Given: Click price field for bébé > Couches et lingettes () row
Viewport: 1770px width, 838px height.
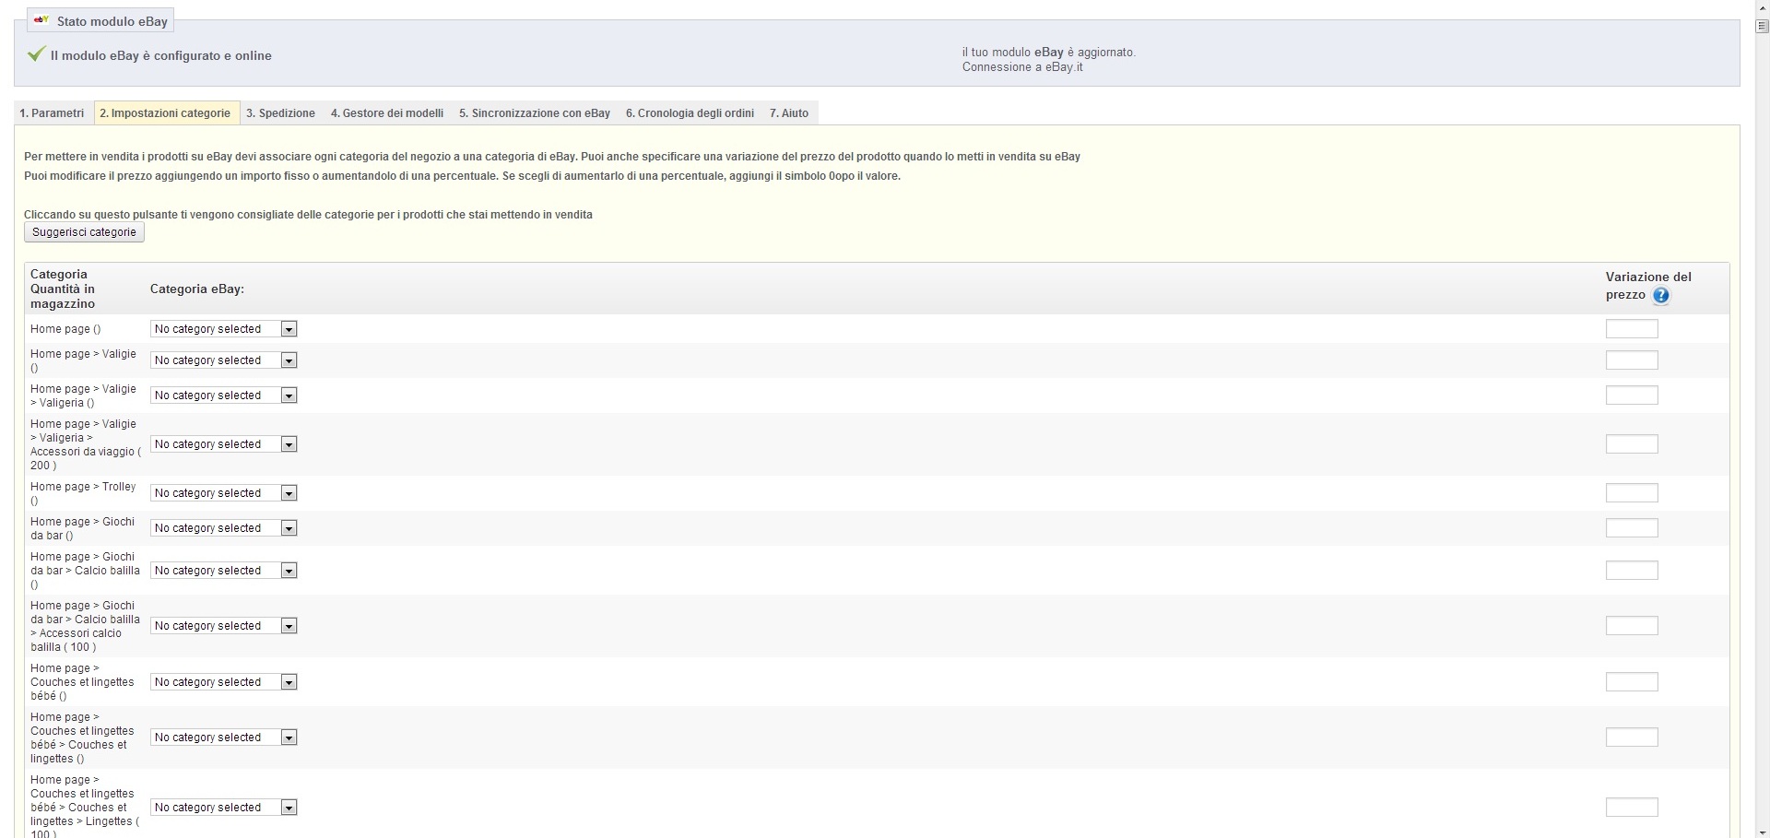Looking at the screenshot, I should [x=1632, y=738].
